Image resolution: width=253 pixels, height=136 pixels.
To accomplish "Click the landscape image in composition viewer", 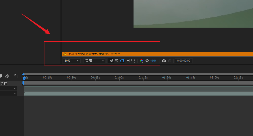I will tap(193, 14).
